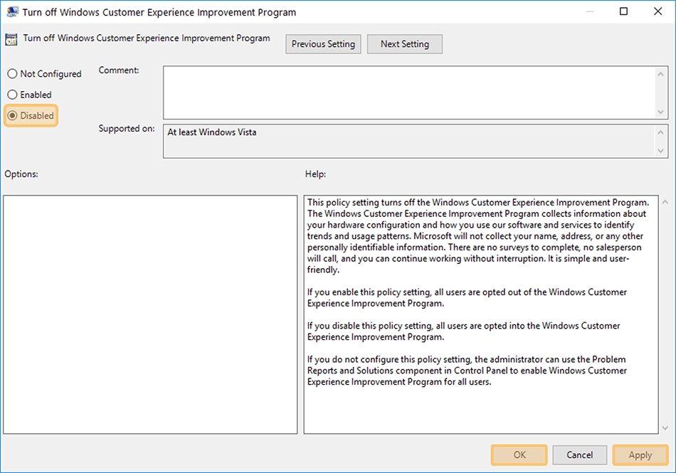The width and height of the screenshot is (676, 473).
Task: Click the 'Comment:' label
Action: (x=119, y=70)
